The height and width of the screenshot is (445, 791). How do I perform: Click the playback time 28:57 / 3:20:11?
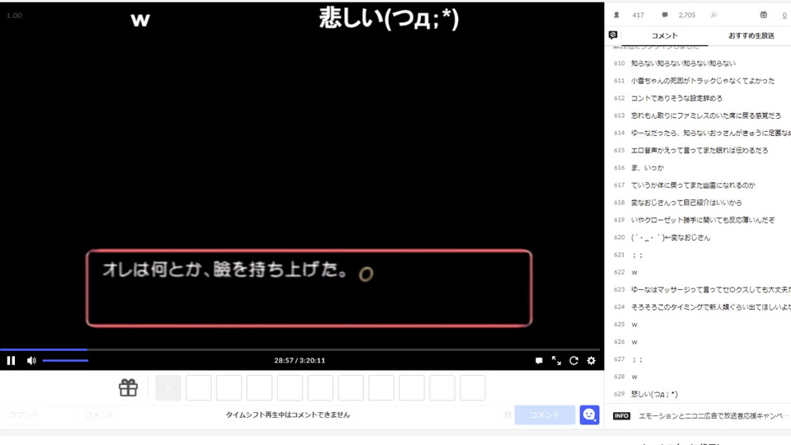(300, 360)
